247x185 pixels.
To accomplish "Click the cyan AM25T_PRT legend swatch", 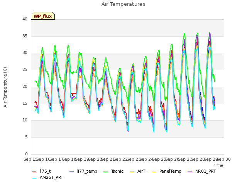I will click(x=34, y=178).
